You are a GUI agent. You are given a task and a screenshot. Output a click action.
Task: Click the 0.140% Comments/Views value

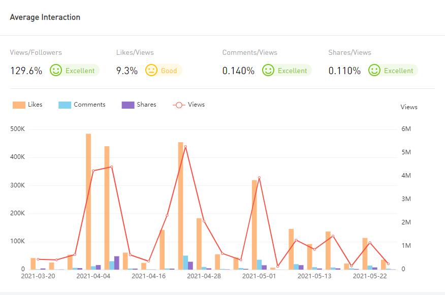pyautogui.click(x=238, y=71)
